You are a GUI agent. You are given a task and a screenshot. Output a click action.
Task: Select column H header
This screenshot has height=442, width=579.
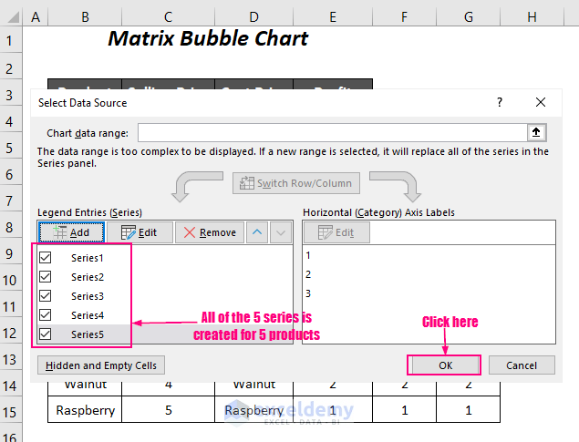tap(532, 17)
